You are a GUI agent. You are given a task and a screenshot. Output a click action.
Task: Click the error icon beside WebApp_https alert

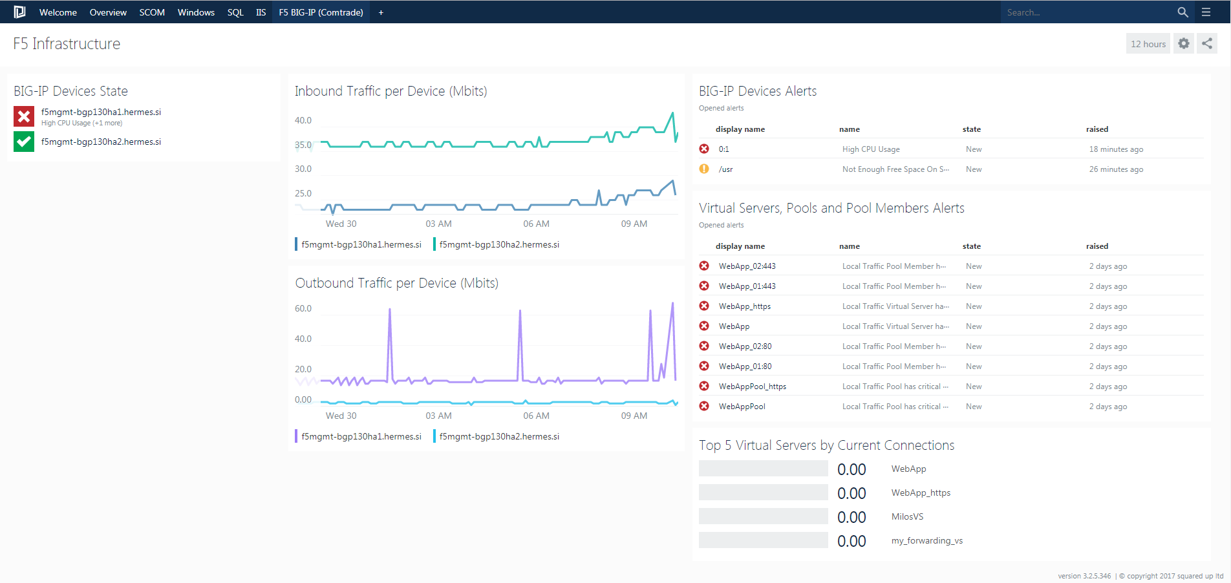(x=704, y=306)
